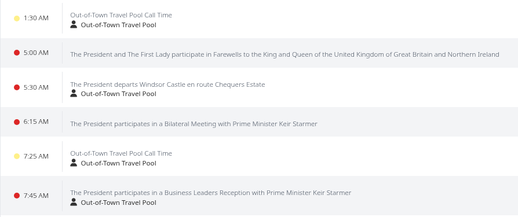Click person icon in the 1:30 AM entry
Viewport: 518px width, 217px height.
coord(74,24)
